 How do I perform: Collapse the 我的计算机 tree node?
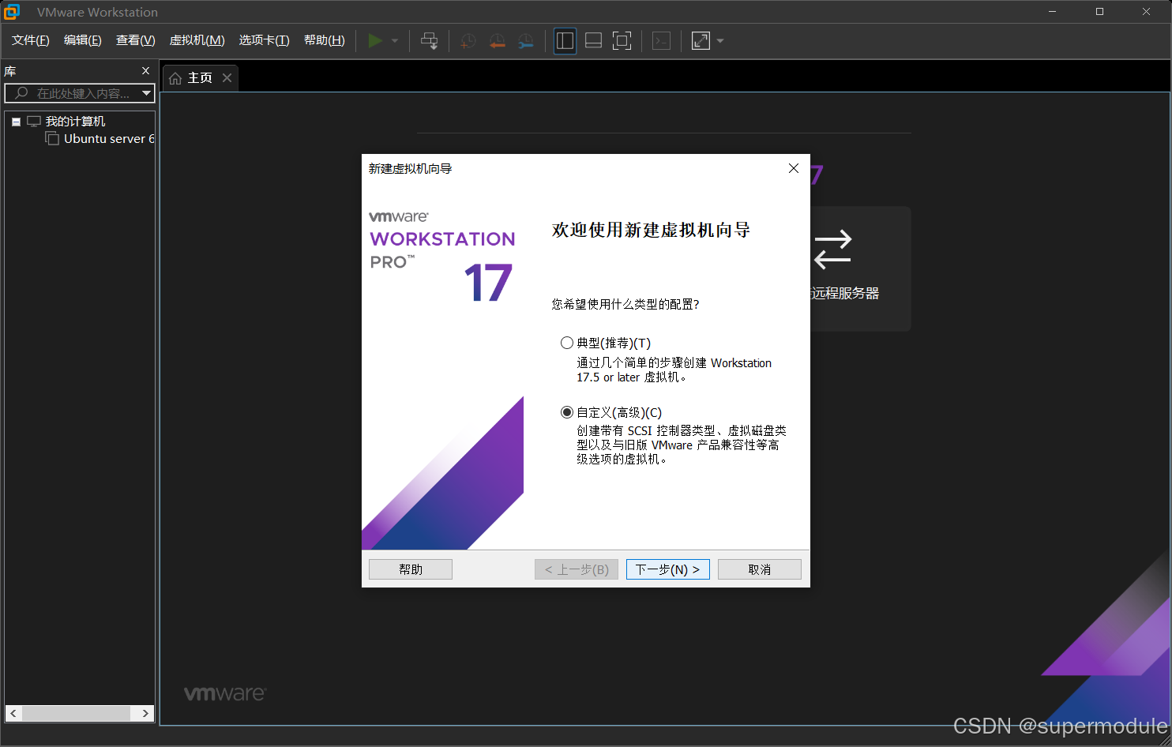[16, 122]
